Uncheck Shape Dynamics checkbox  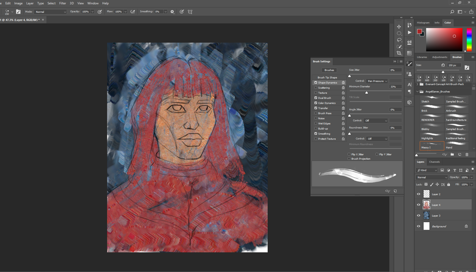click(316, 82)
